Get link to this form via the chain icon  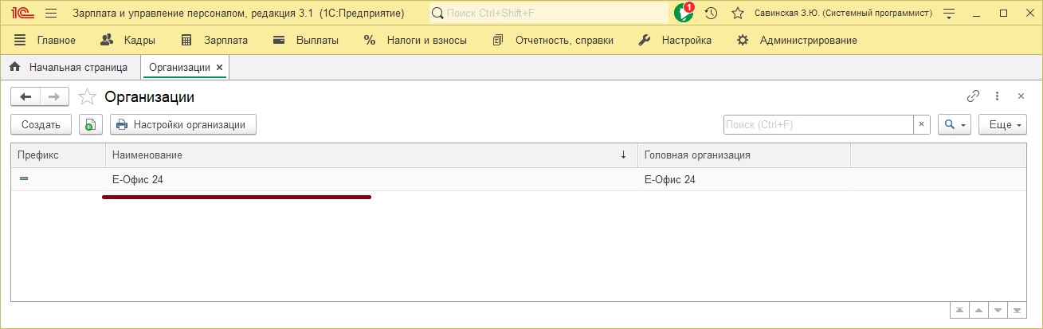click(x=973, y=96)
